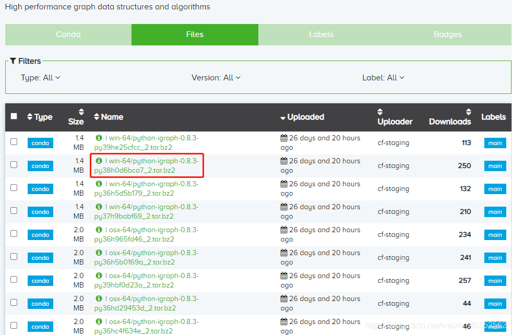This screenshot has width=512, height=335.
Task: Check the box for py37h9babf69 row
Action: point(14,211)
